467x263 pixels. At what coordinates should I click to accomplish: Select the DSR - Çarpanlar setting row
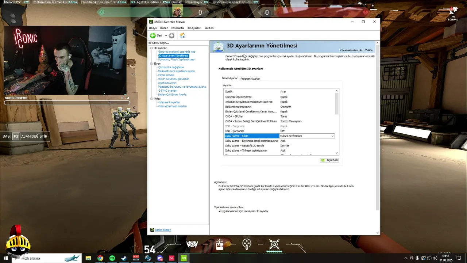pyautogui.click(x=279, y=131)
